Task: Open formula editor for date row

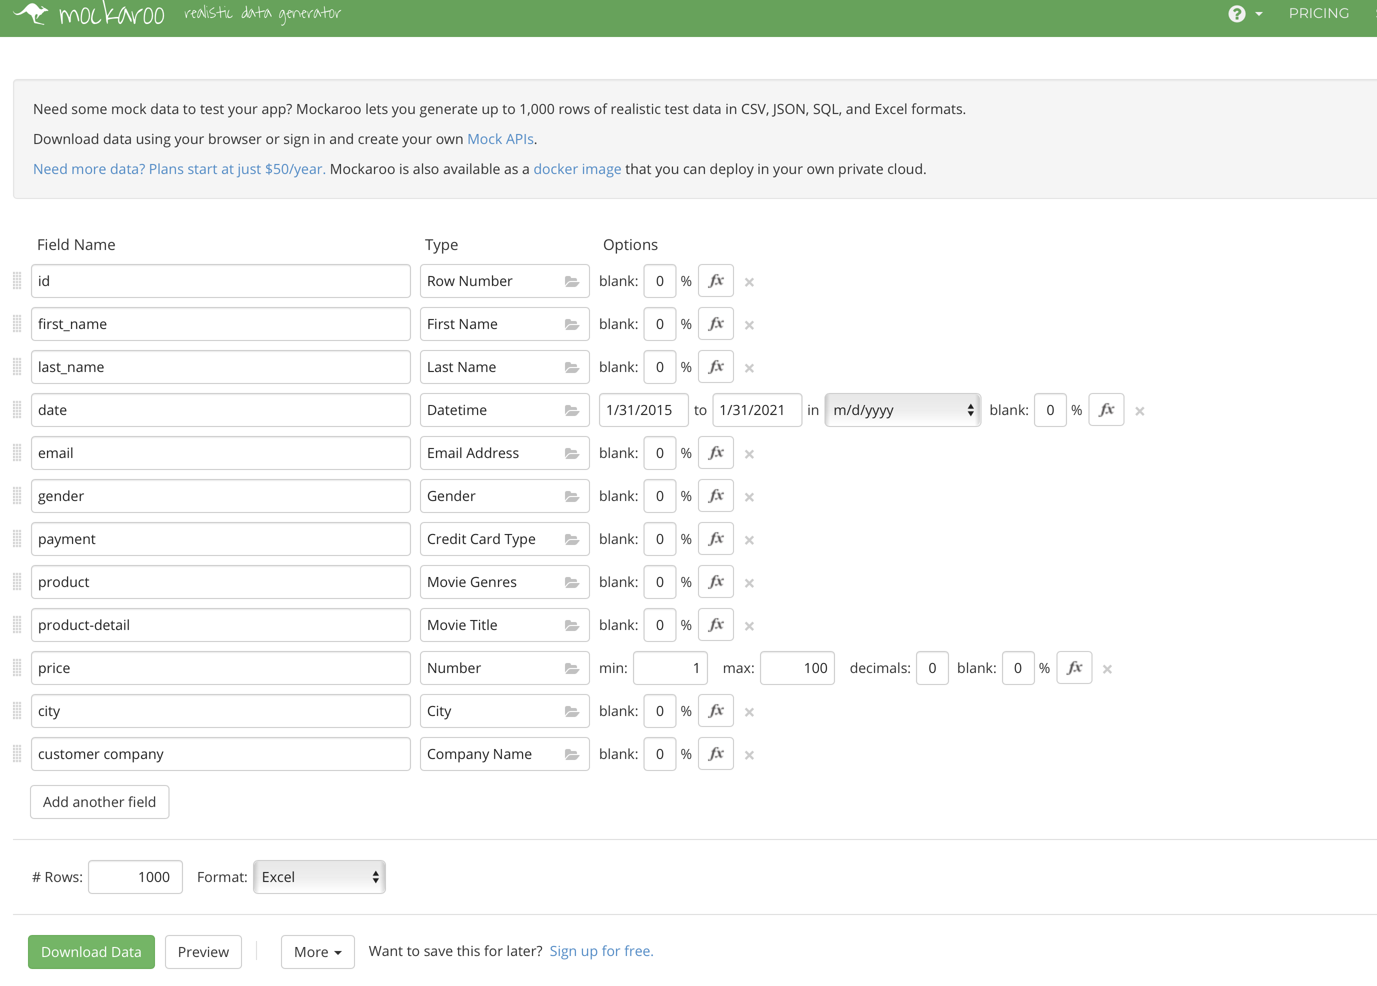Action: 1106,410
